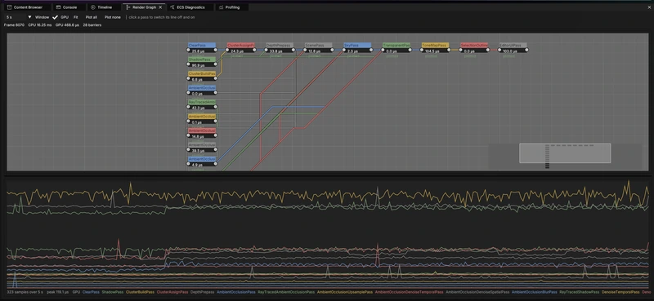Click the input pin of the ClusterAssignPass node
Screen dimensions: 654x301
227,50
